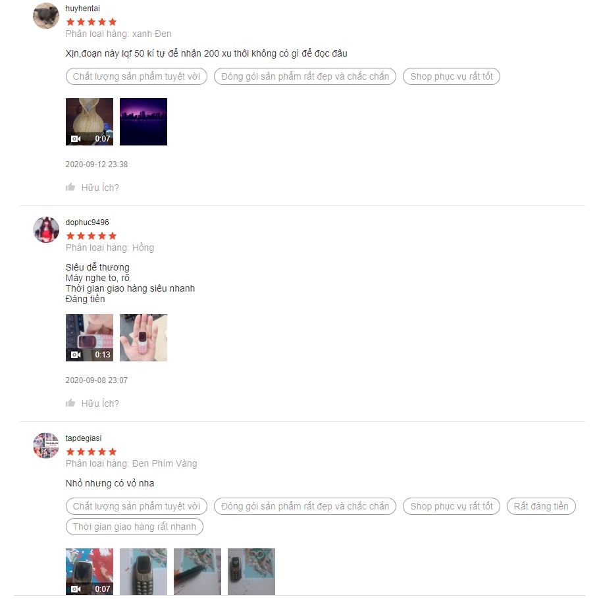Select 'Thời gian giao hàng rất nhanh' tag
599x599 pixels.
tap(134, 527)
